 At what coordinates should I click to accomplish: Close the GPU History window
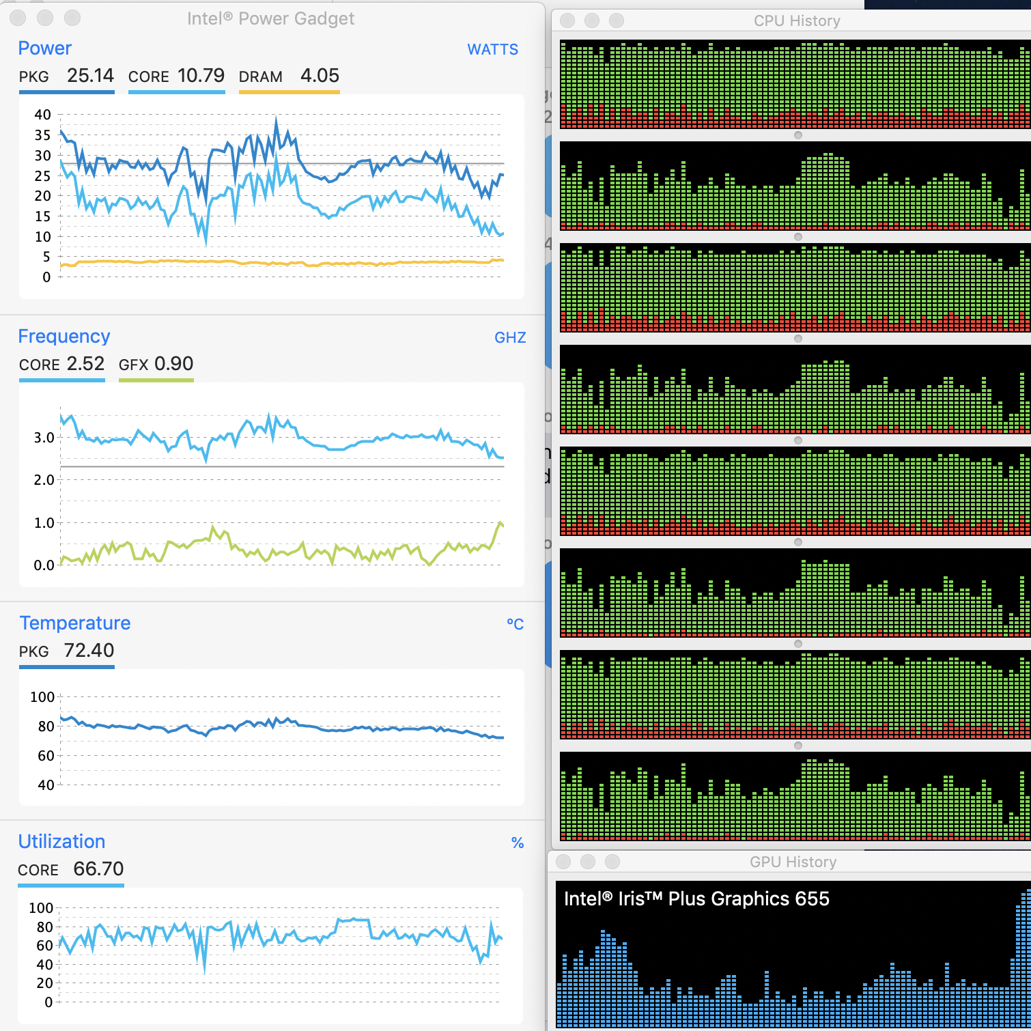[x=563, y=862]
